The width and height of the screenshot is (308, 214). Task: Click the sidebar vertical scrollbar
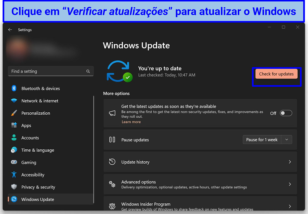94,149
